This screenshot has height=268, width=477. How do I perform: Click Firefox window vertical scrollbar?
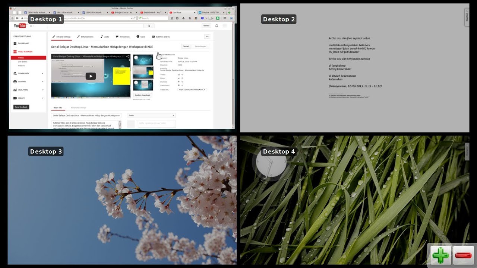(x=233, y=74)
